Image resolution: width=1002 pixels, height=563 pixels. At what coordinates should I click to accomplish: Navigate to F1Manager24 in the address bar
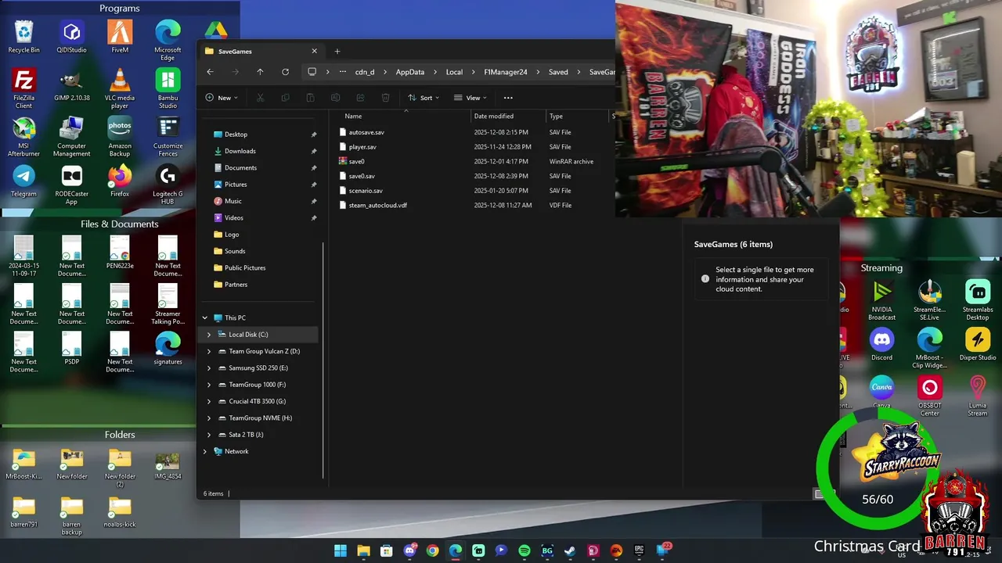[505, 72]
